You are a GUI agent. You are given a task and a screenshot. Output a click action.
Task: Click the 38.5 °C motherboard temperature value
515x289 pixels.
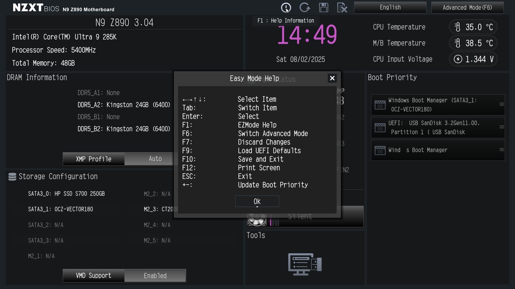[x=479, y=43]
